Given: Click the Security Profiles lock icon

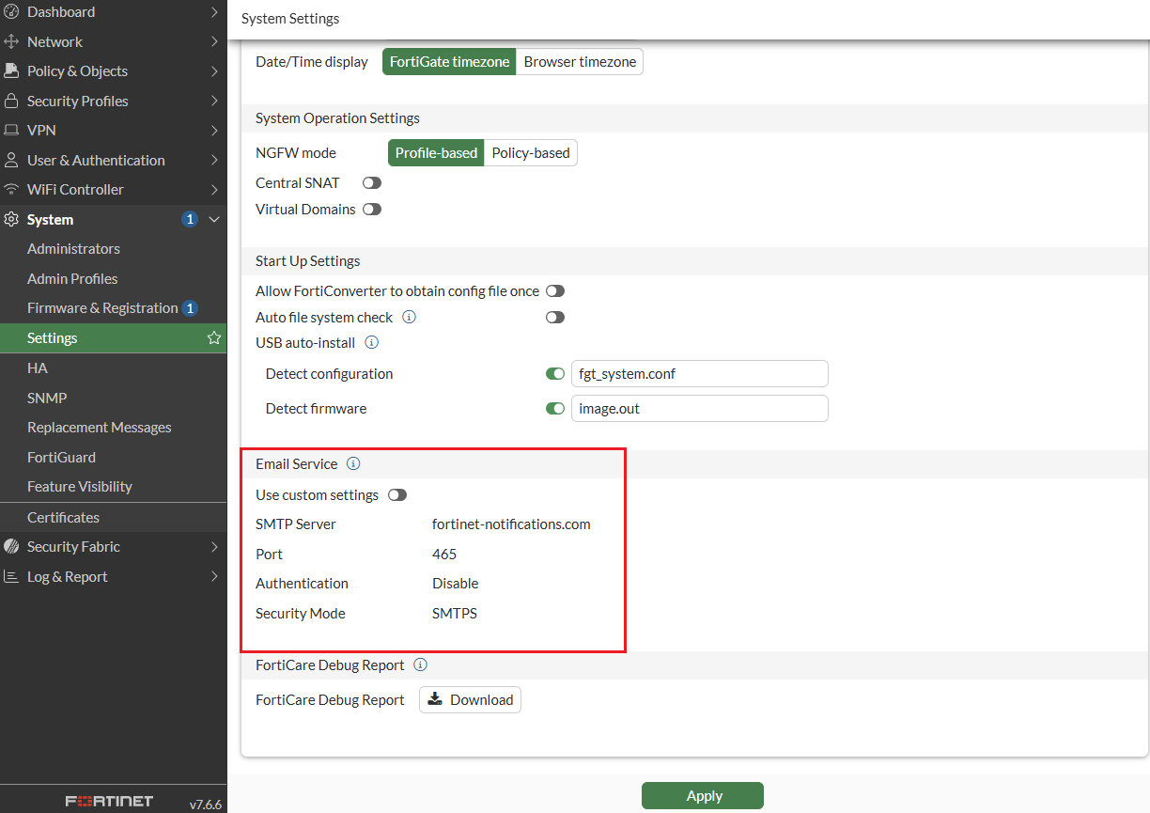Looking at the screenshot, I should [11, 101].
